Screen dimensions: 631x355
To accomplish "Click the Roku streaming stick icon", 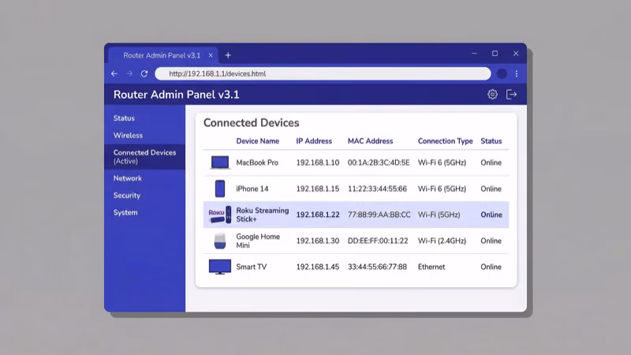I will coord(220,215).
